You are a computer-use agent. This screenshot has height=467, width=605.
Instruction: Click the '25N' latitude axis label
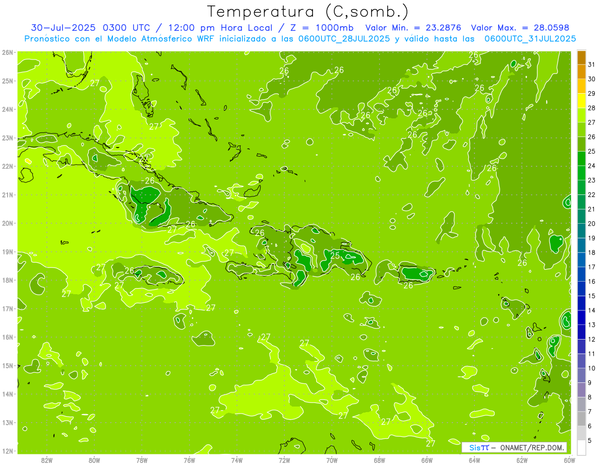[7, 81]
